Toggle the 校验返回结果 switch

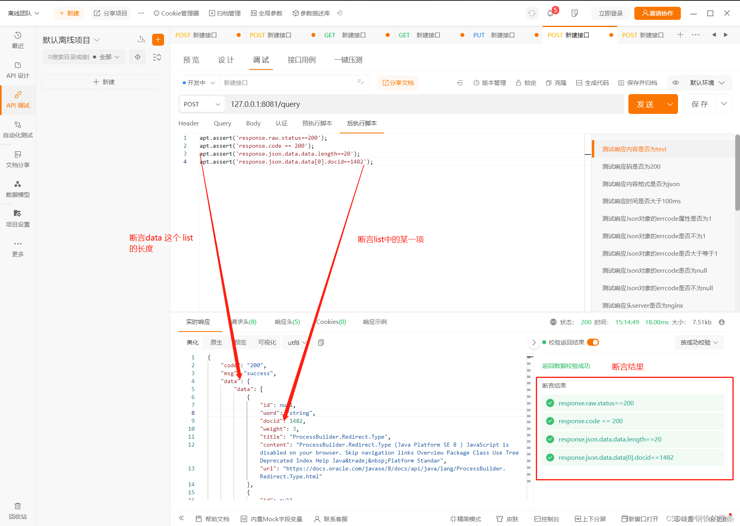[x=593, y=342]
